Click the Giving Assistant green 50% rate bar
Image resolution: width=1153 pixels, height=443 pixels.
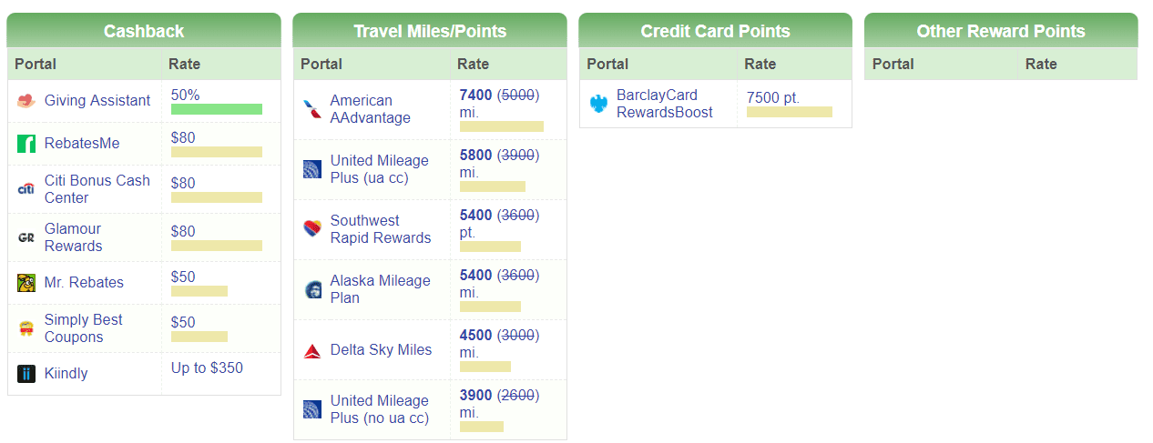(217, 109)
